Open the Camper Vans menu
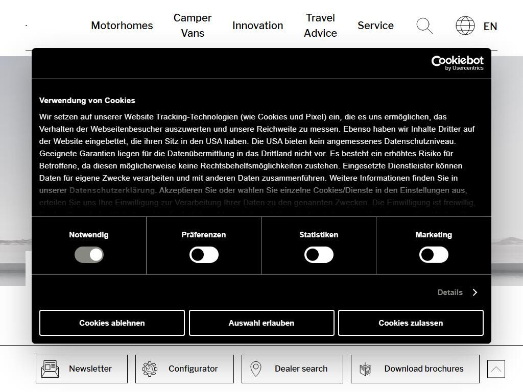This screenshot has width=523, height=392. (193, 26)
